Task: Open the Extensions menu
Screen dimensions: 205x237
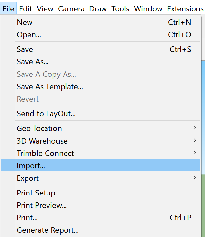Action: pyautogui.click(x=185, y=9)
